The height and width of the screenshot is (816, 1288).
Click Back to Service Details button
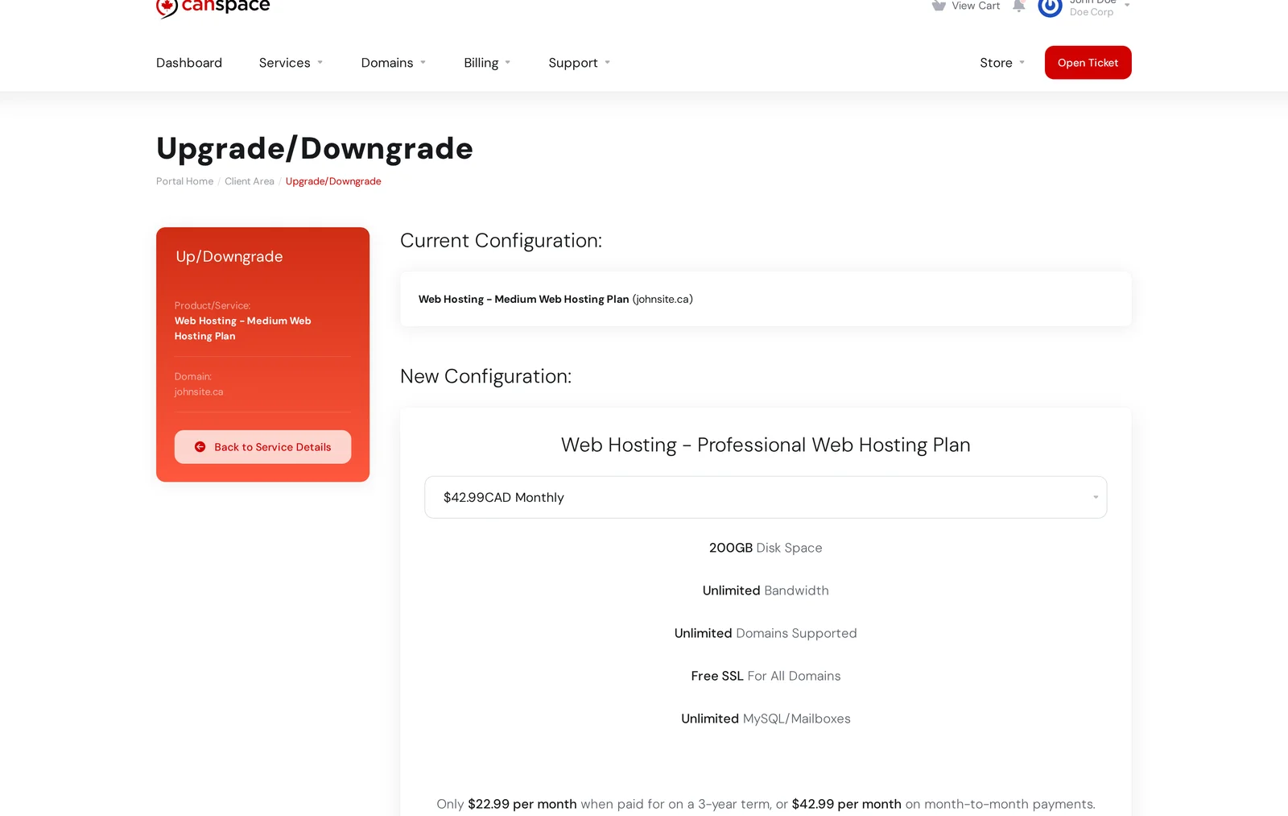(262, 447)
